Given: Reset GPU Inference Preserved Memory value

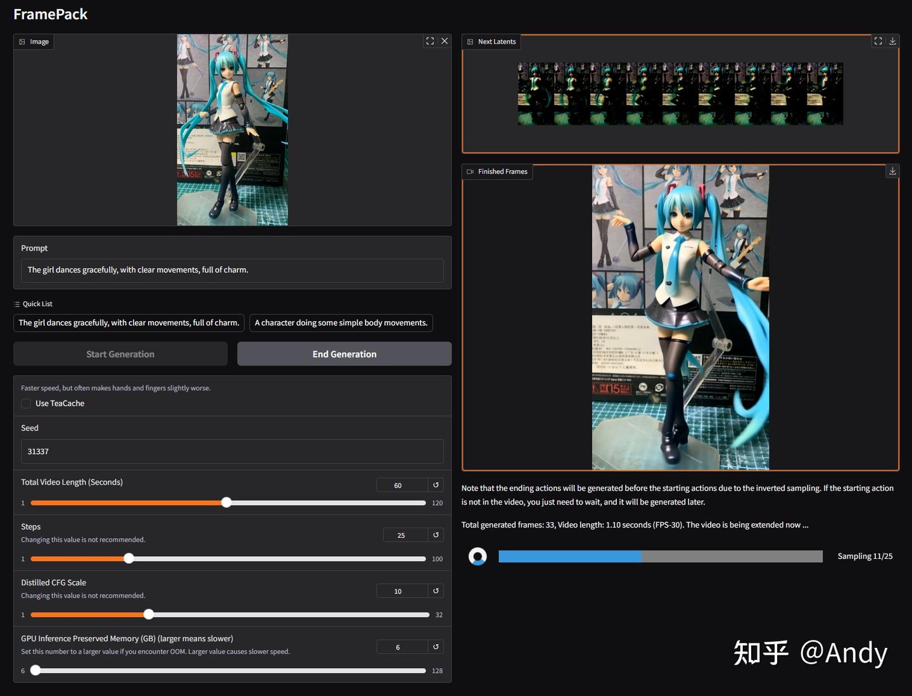Looking at the screenshot, I should [x=435, y=647].
